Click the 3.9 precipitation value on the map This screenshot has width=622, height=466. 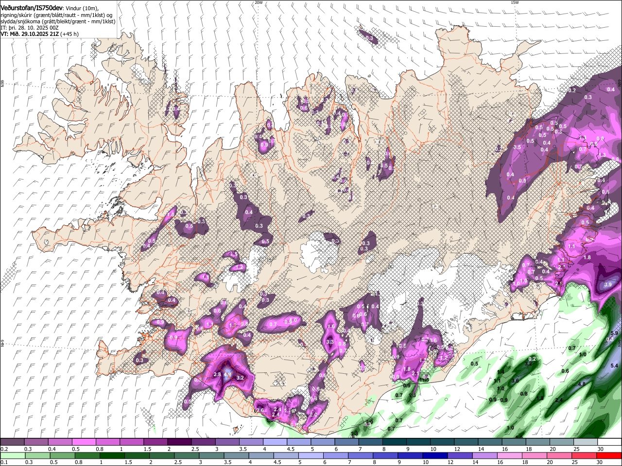(607, 284)
